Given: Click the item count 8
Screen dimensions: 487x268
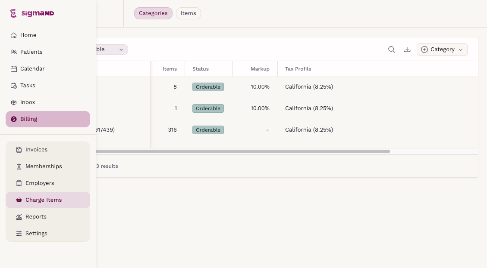Looking at the screenshot, I should tap(175, 87).
